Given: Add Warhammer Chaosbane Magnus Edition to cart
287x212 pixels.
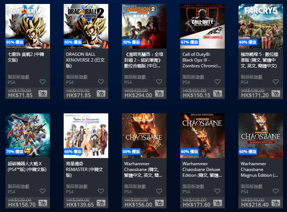Looking at the screenshot, I should tap(275, 203).
